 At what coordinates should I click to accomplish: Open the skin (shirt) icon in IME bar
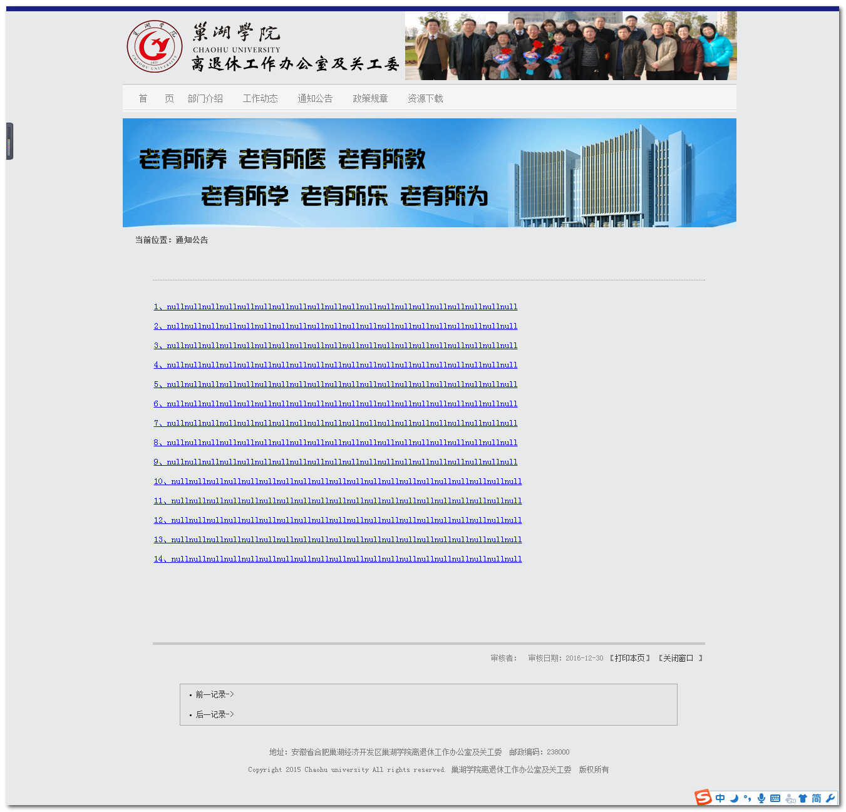(803, 798)
